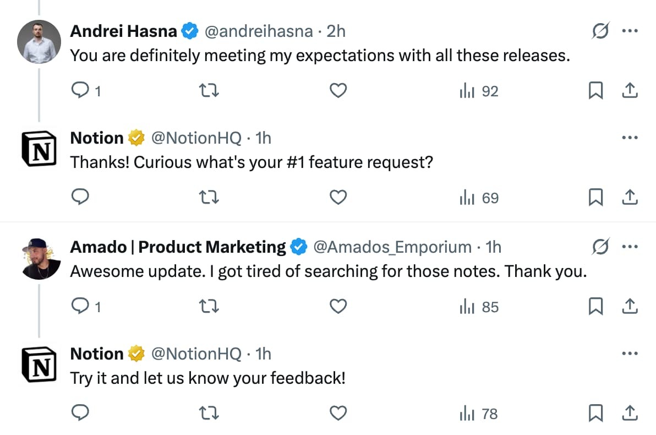Open the more options menu on Andrei Hasna's tweet

pyautogui.click(x=630, y=31)
